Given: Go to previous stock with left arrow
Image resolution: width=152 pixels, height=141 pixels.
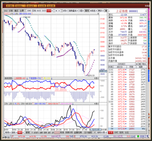Looking at the screenshot, I should pos(109,11).
